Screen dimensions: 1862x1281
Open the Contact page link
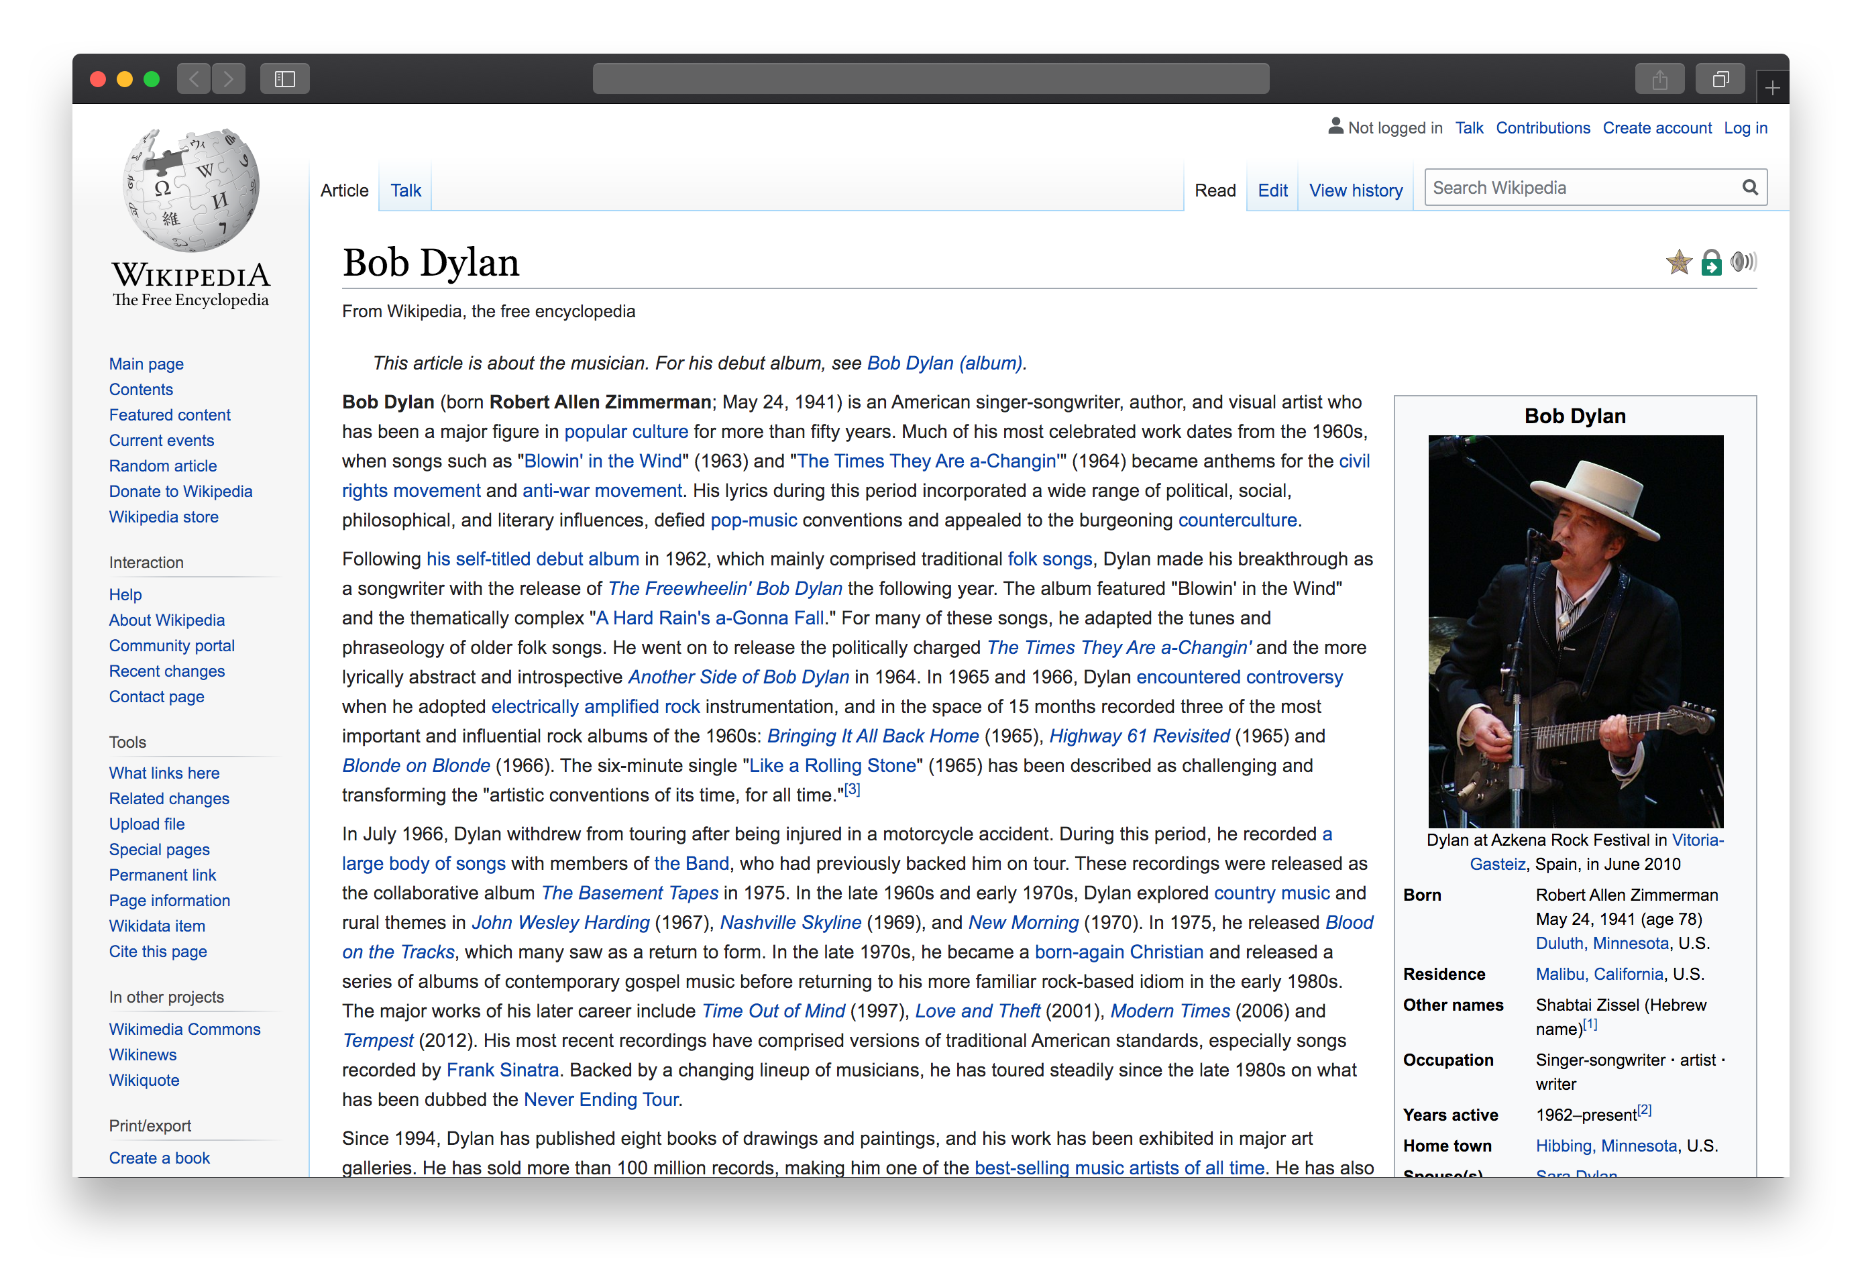tap(156, 697)
